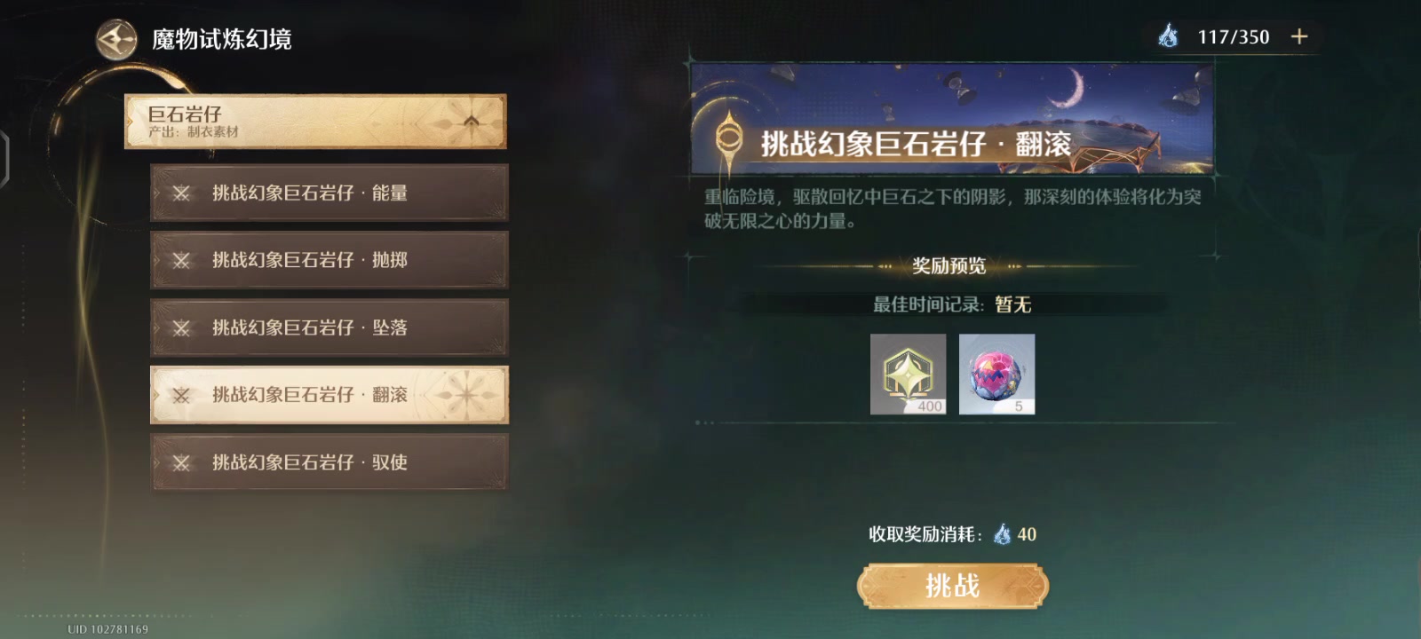Select the highlighted 挑战幻象巨石岩仔·翻滚 stage
The height and width of the screenshot is (639, 1421).
pyautogui.click(x=329, y=395)
